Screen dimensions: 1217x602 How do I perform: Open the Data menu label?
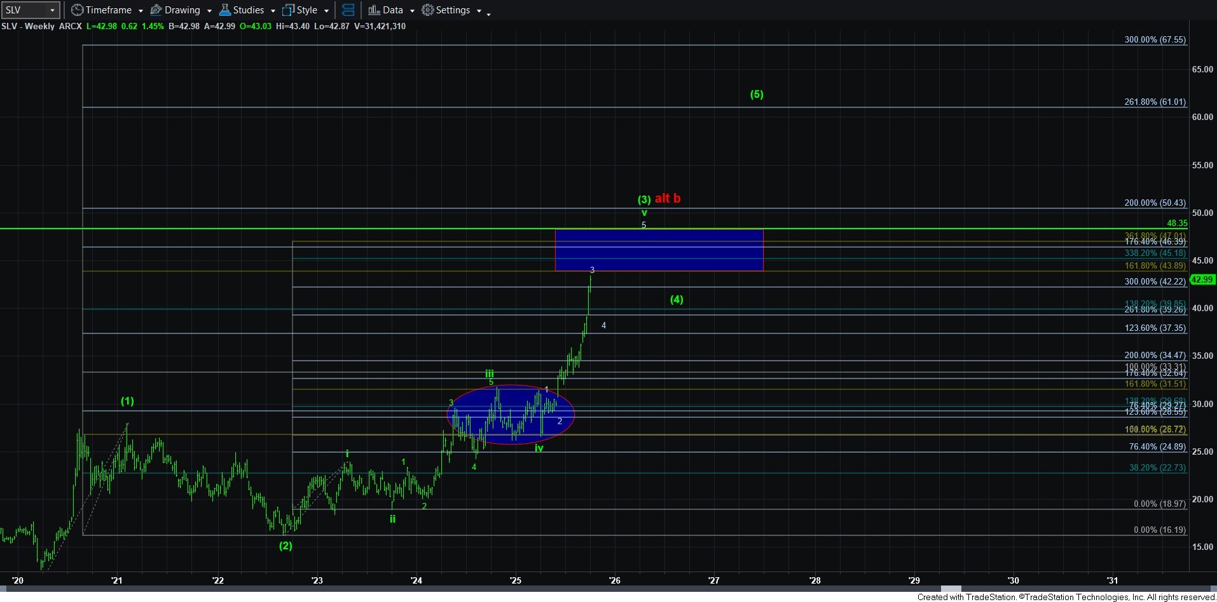[393, 10]
